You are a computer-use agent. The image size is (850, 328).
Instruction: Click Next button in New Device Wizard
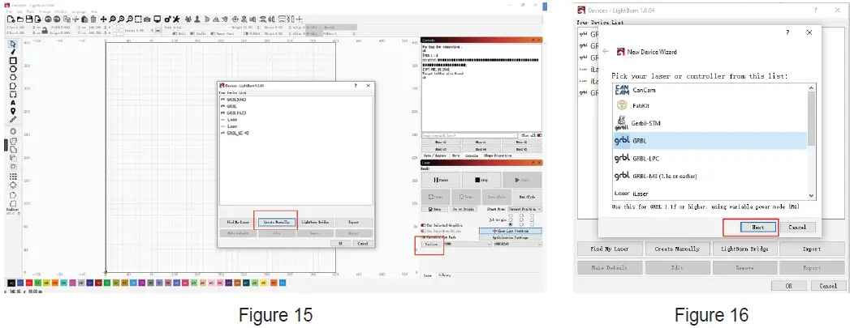click(757, 228)
